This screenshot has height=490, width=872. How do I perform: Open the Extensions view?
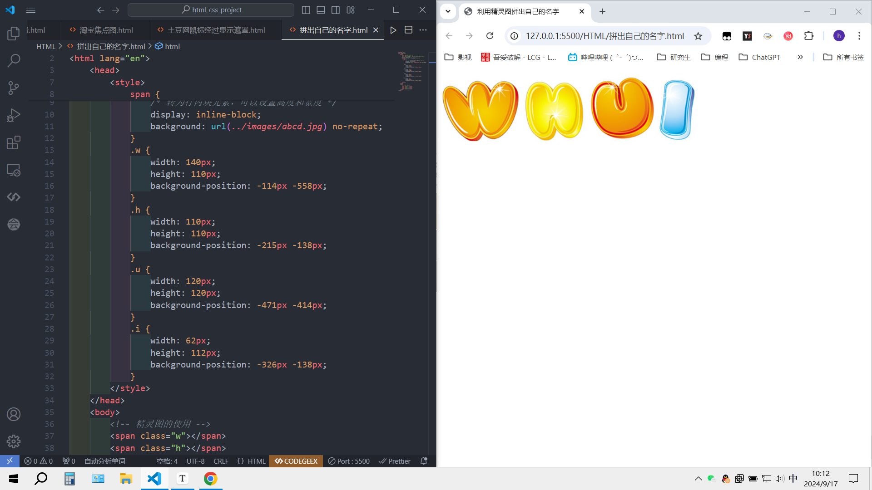pos(14,142)
